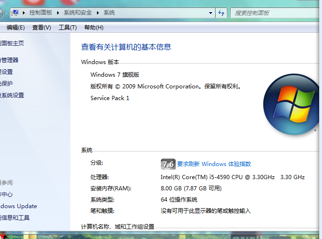Click the 分级: label
This screenshot has width=322, height=239.
coord(97,163)
